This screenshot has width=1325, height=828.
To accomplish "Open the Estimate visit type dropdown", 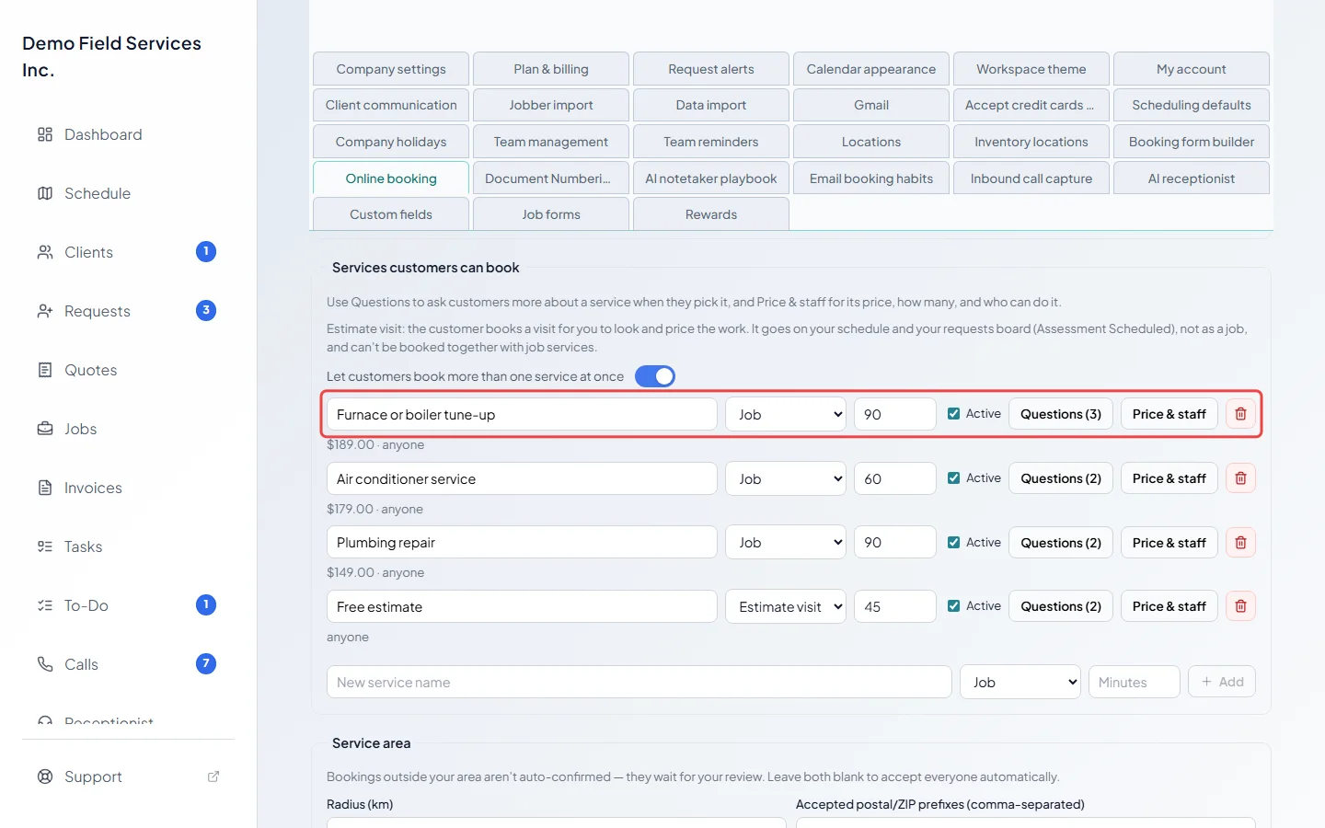I will point(786,606).
